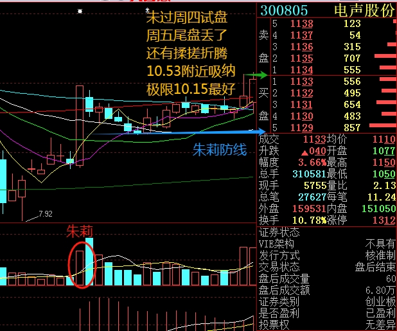Viewport: 397px width, 331px height.
Task: Click the 交易状态 value 盘后结束
Action: click(375, 267)
